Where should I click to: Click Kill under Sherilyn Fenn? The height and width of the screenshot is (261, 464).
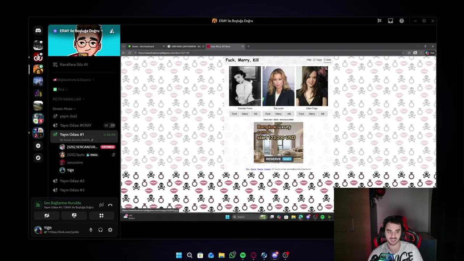pyautogui.click(x=256, y=114)
